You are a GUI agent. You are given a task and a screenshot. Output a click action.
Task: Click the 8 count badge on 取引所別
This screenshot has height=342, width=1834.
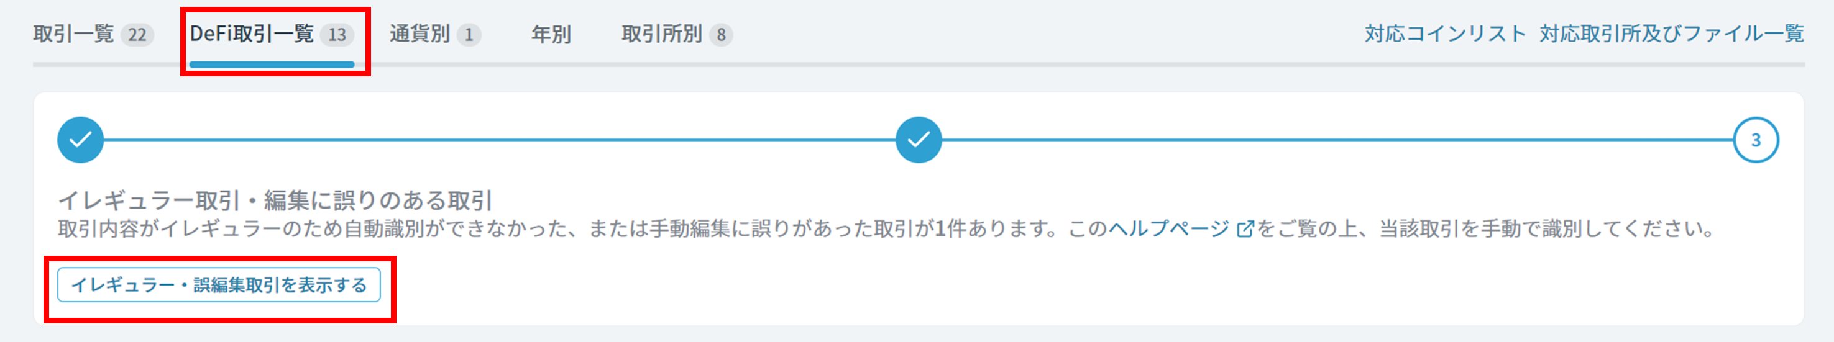click(x=720, y=34)
